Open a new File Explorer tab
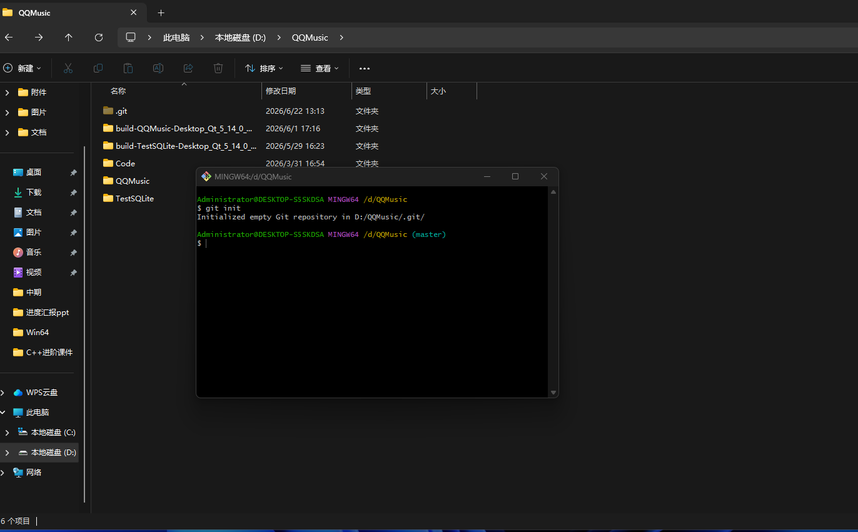The image size is (858, 532). pos(161,13)
